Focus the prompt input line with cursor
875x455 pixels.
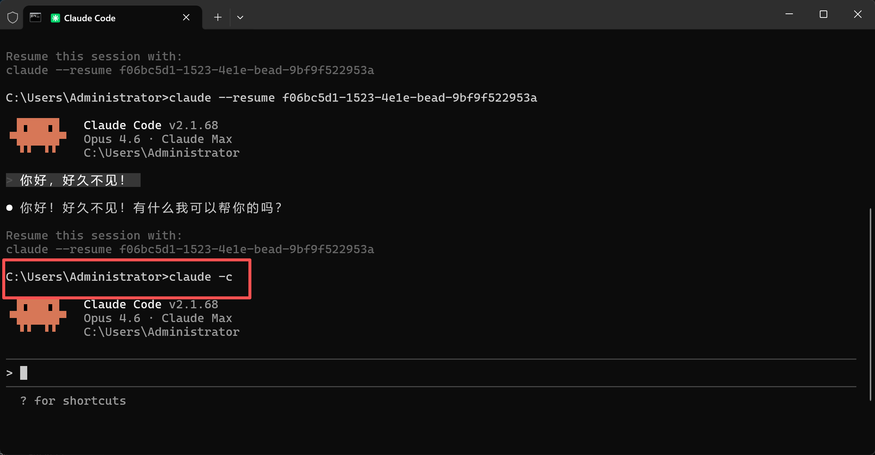(431, 373)
